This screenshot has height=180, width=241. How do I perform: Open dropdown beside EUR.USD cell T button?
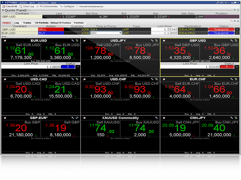[78, 67]
